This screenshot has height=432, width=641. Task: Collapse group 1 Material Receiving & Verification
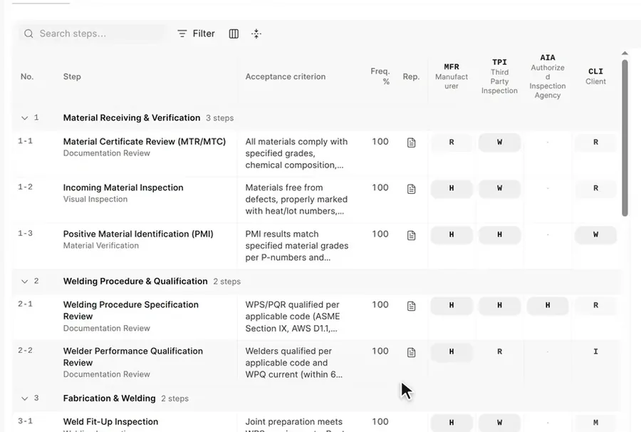pos(24,118)
